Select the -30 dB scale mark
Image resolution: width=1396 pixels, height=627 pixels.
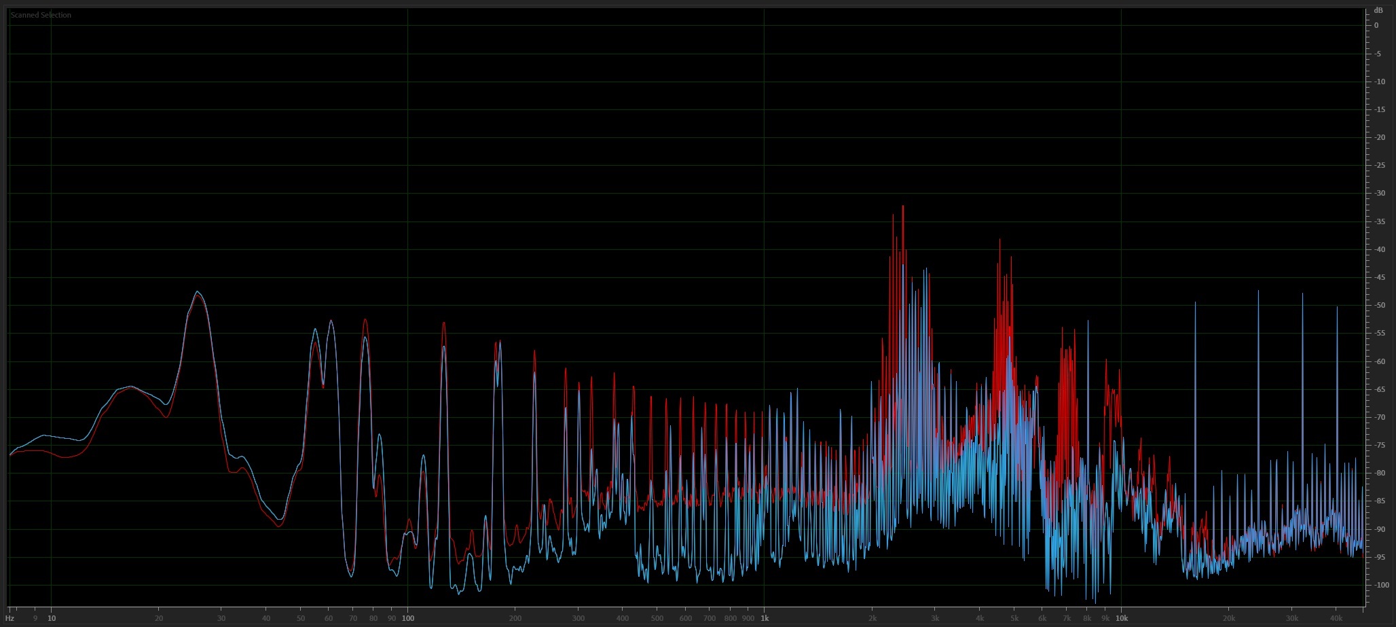coord(1380,193)
